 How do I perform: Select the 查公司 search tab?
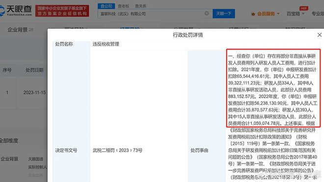tap(106, 6)
